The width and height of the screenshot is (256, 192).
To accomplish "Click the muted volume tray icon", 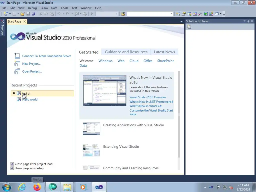I will [231, 187].
